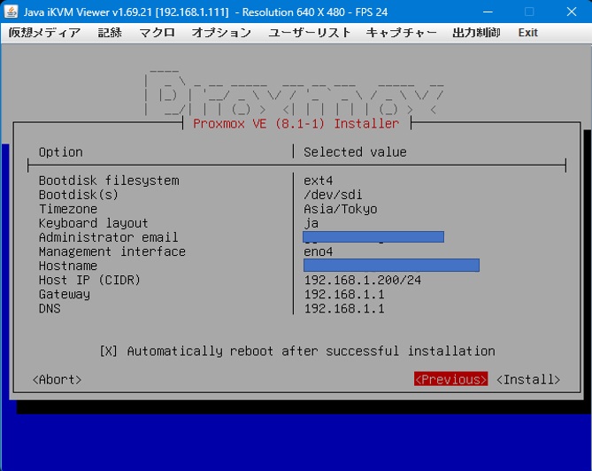Click the ext4 filesystem value

319,181
